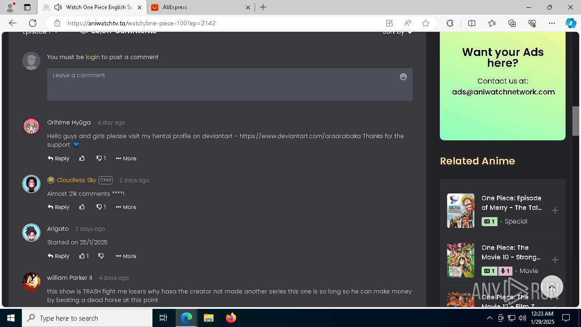The width and height of the screenshot is (581, 327).
Task: Open tab actions menu icon
Action: point(27,7)
